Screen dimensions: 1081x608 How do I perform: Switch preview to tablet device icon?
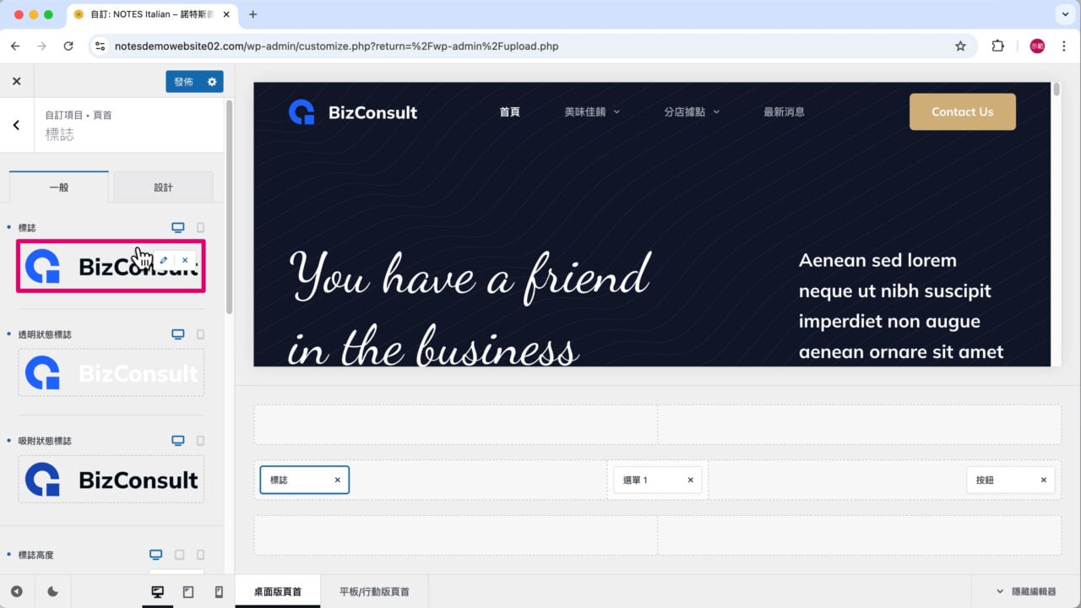187,592
